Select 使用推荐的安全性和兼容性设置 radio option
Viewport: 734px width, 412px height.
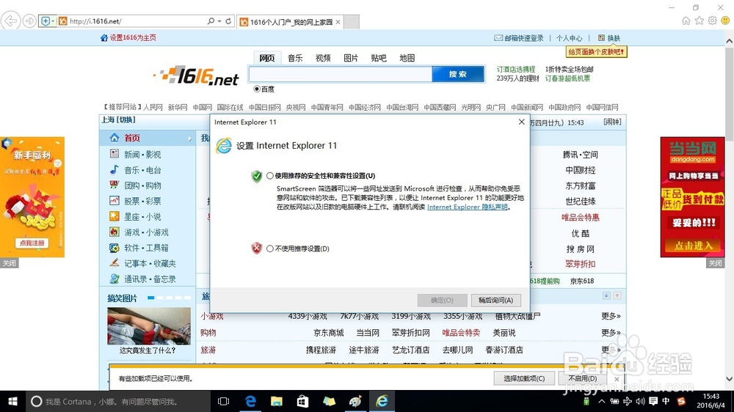[x=270, y=176]
